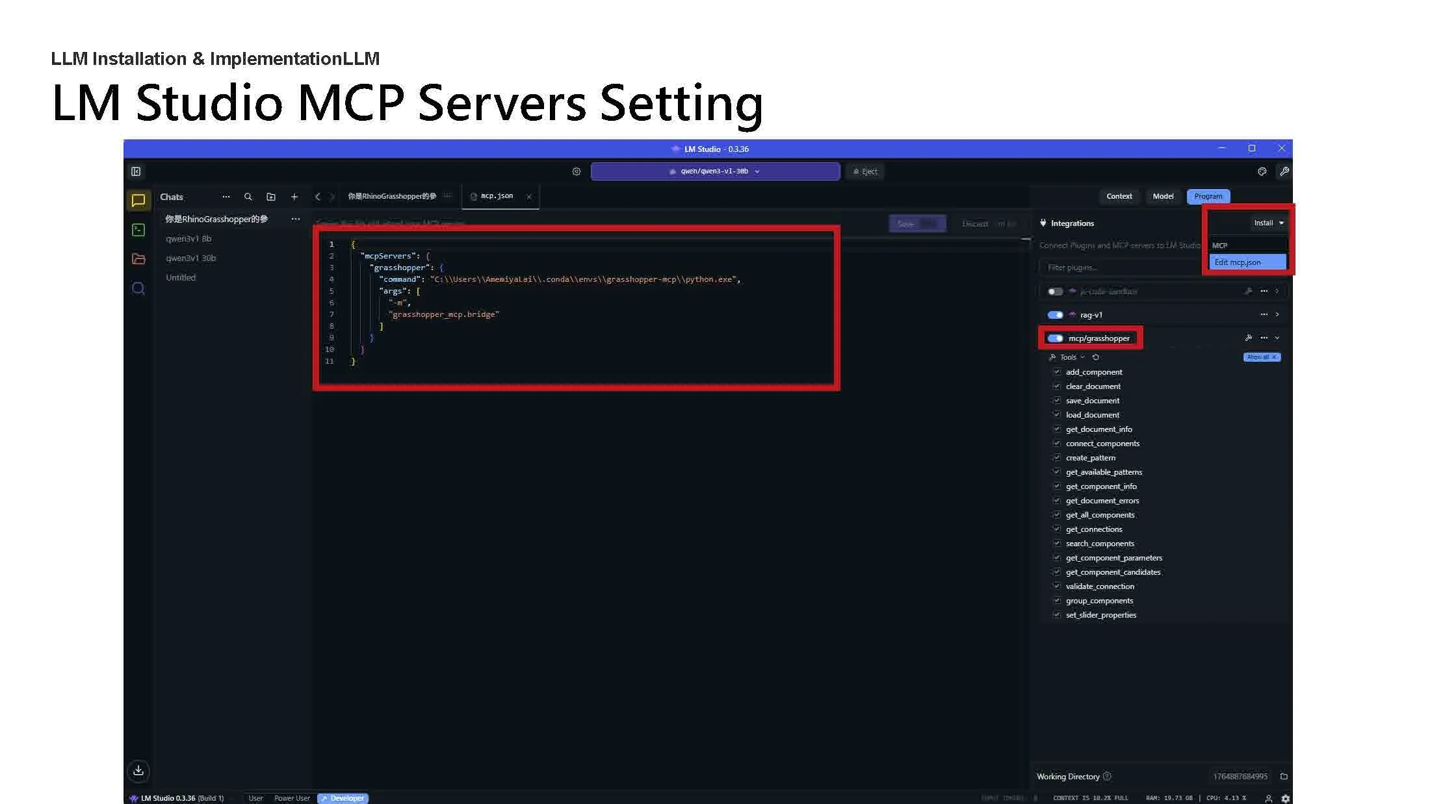The image size is (1430, 804).
Task: Expand the Install dropdown in Integrations
Action: pos(1268,223)
